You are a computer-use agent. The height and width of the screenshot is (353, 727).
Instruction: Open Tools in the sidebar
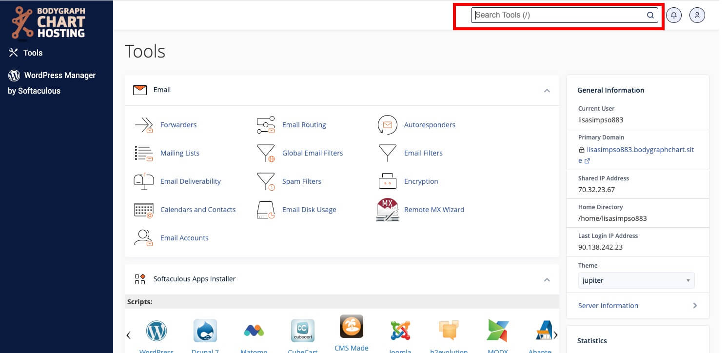point(26,53)
